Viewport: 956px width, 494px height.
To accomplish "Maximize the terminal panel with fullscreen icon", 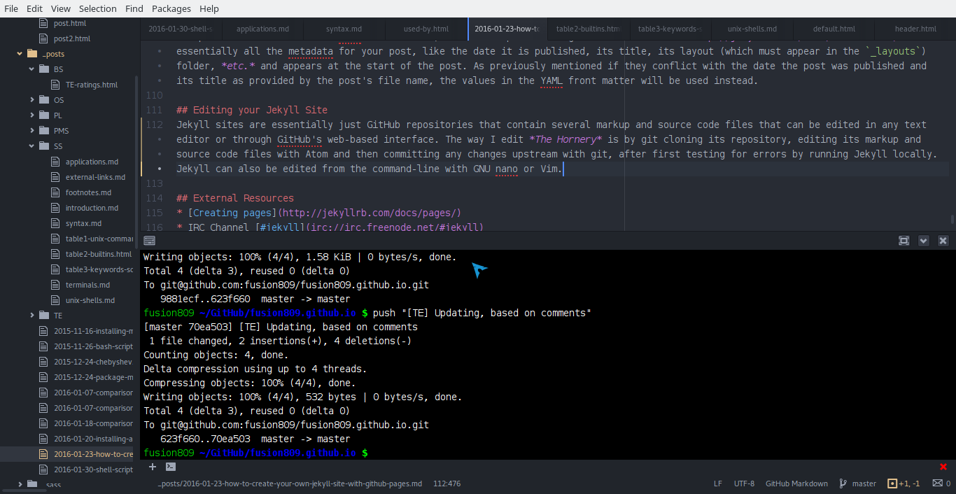I will pos(904,241).
